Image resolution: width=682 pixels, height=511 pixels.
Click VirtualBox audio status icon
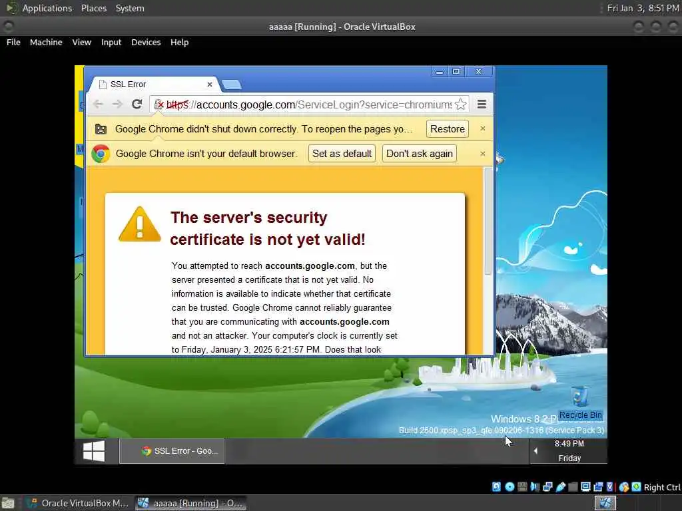click(535, 487)
